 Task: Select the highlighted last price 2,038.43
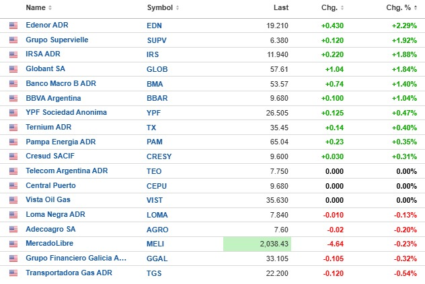pos(274,244)
